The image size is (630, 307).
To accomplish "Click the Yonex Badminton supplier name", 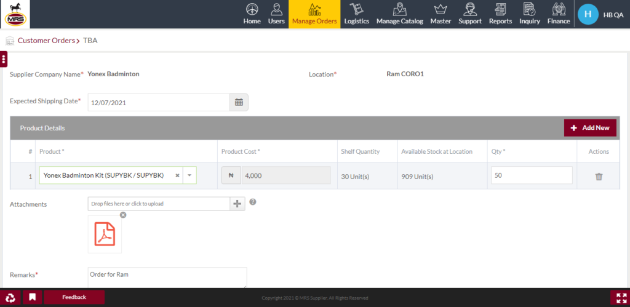I will [x=113, y=74].
